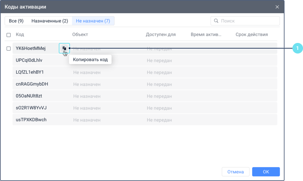
Task: Click the Срок действия column header
Action: point(252,34)
